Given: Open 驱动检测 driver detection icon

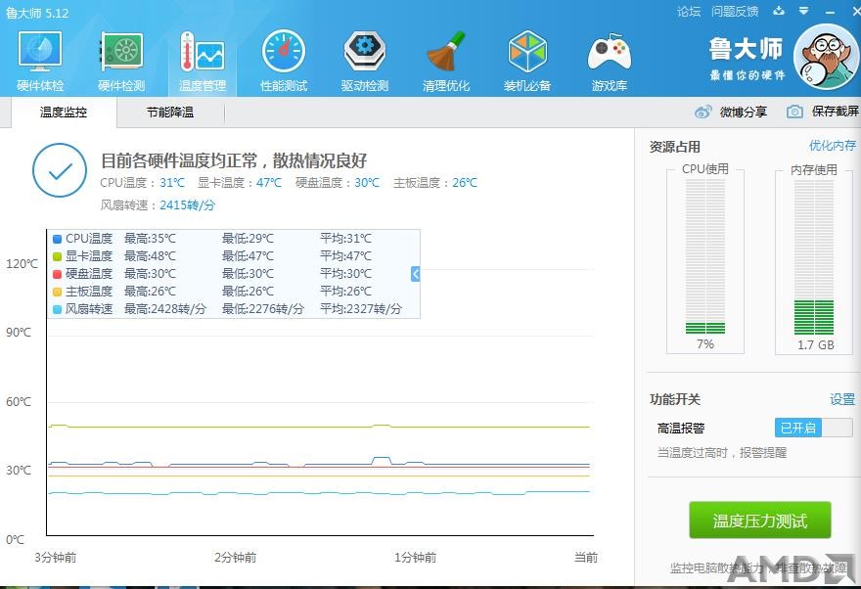Looking at the screenshot, I should click(365, 51).
